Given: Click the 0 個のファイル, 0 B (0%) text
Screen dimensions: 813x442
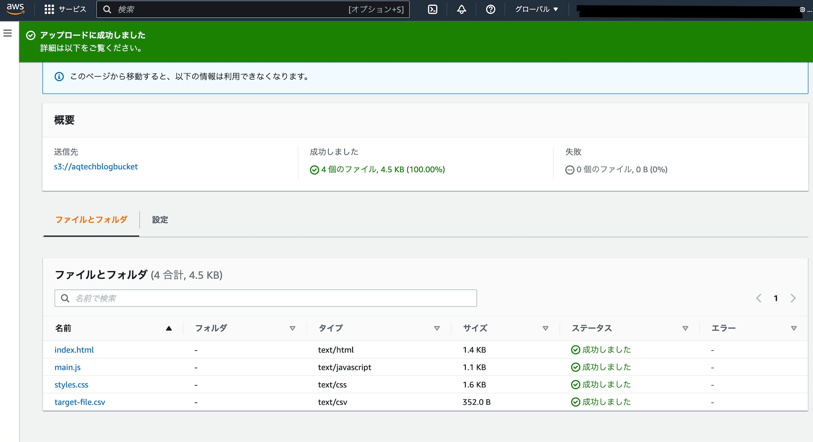Looking at the screenshot, I should pos(622,170).
